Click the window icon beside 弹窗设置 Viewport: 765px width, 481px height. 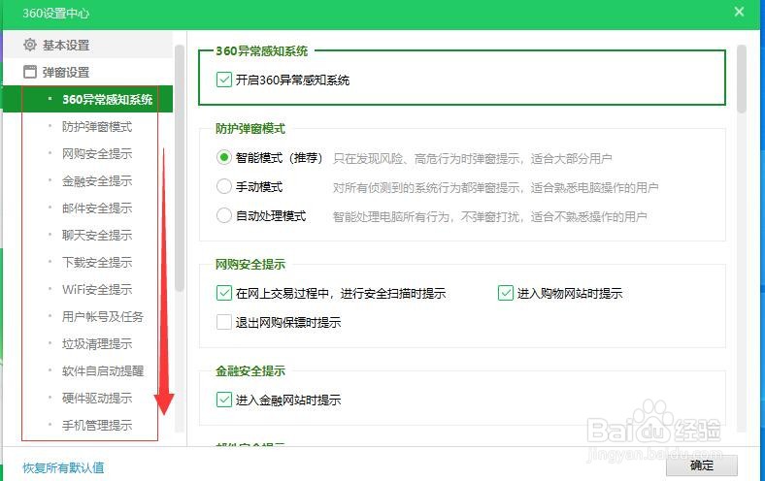click(30, 72)
